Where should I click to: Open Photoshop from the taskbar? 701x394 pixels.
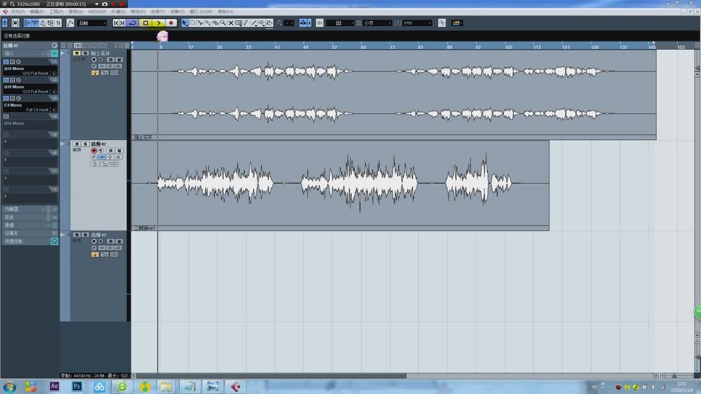pyautogui.click(x=77, y=386)
